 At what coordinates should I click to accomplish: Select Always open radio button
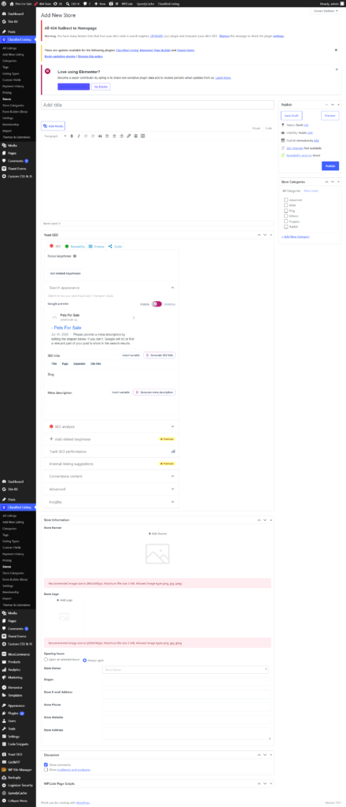(x=85, y=660)
